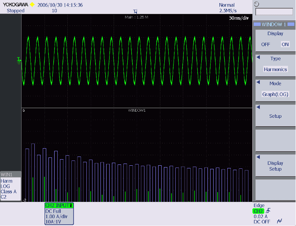Image resolution: width=296 pixels, height=226 pixels.
Task: Click the clock icon at top right
Action: pos(257,4)
